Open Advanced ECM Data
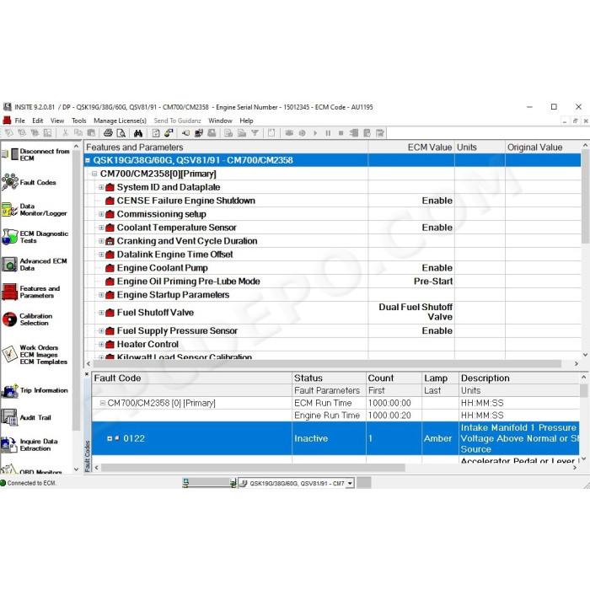Image resolution: width=590 pixels, height=590 pixels. [34, 264]
